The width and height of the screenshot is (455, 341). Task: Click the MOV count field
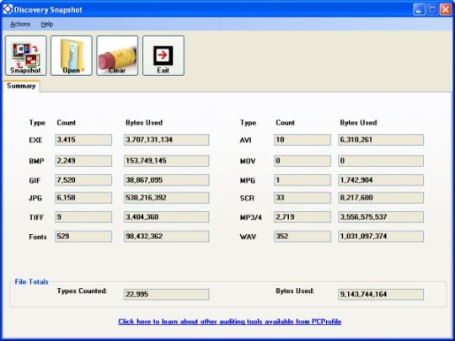302,161
